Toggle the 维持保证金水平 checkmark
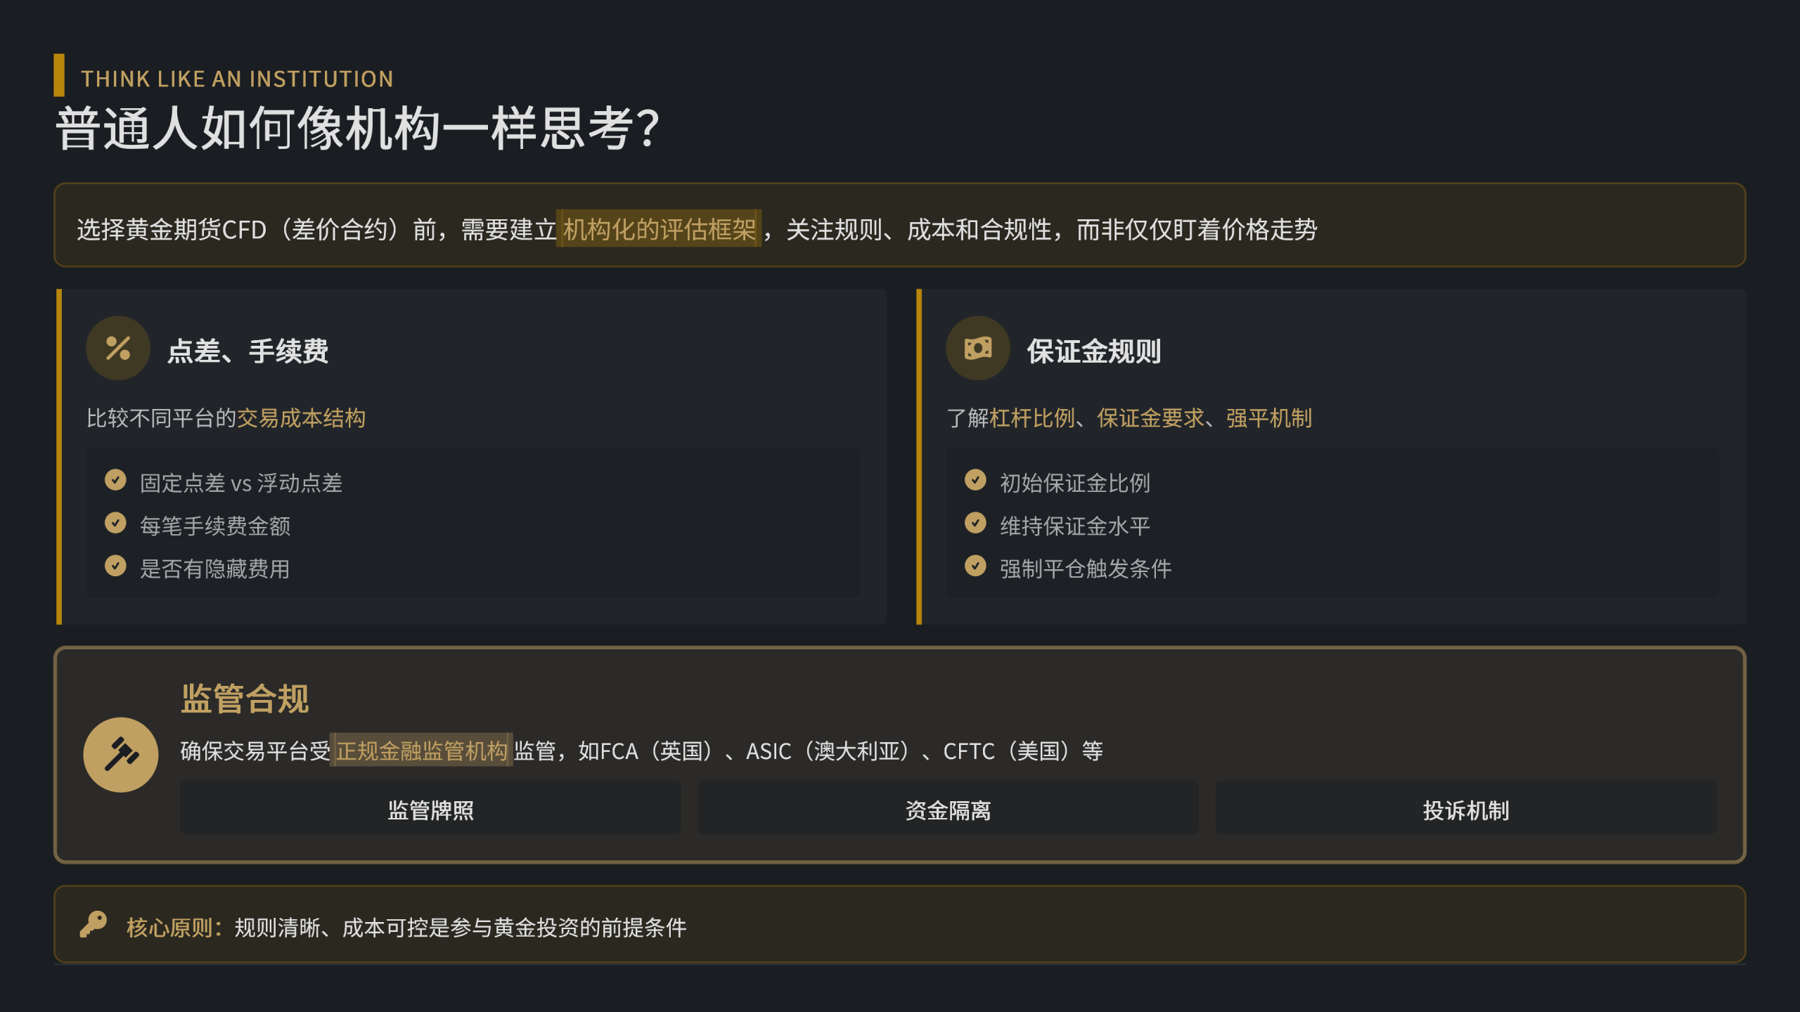Screen dimensions: 1800x1012 pos(975,523)
